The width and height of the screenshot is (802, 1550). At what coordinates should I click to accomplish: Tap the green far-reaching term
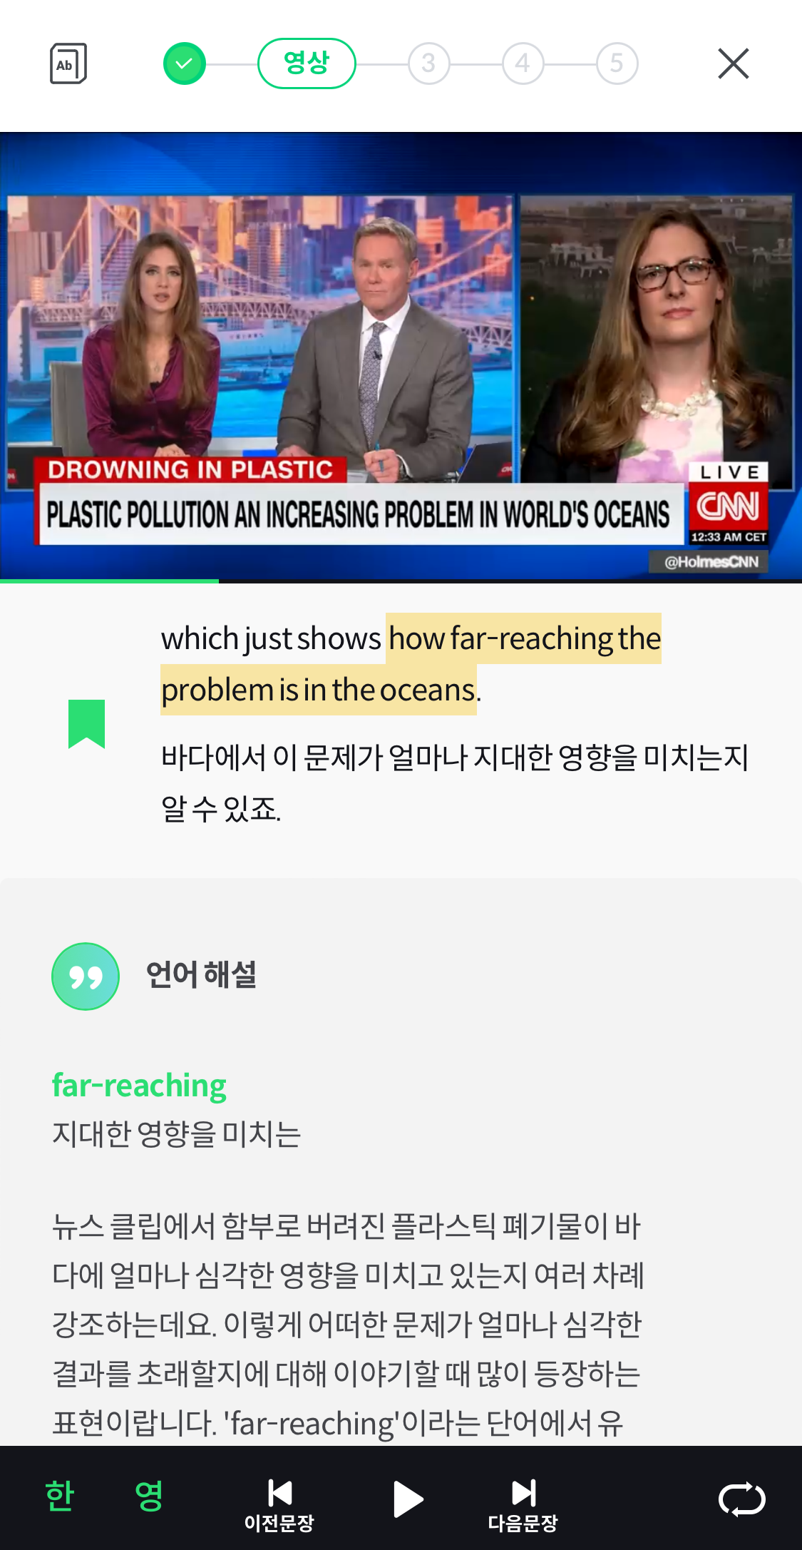point(139,1086)
